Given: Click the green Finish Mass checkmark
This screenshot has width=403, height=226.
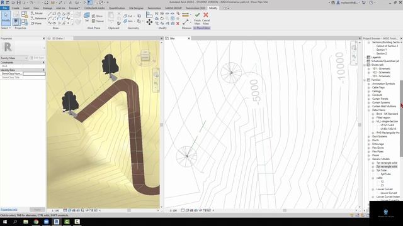Looking at the screenshot, I should (x=197, y=15).
